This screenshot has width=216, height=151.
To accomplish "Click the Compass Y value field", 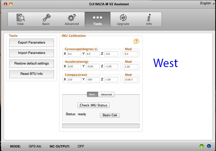I will (x=93, y=79).
